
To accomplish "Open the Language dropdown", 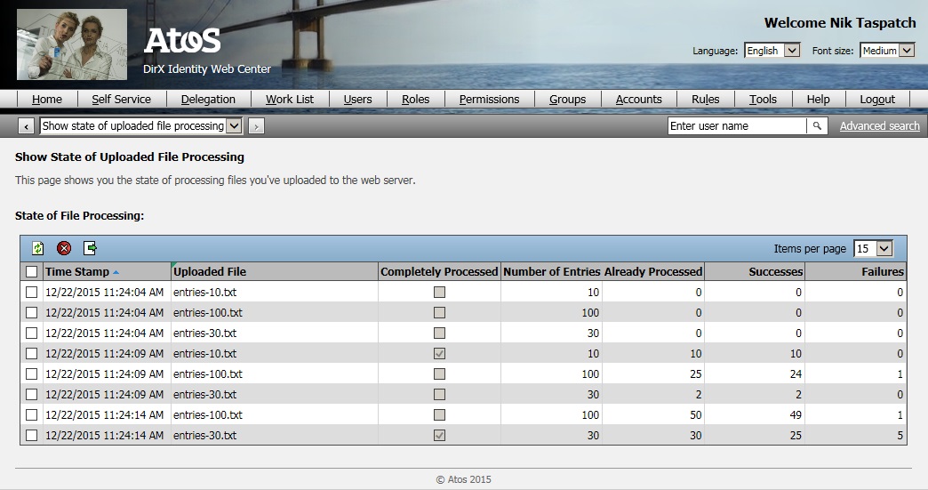I will (772, 51).
